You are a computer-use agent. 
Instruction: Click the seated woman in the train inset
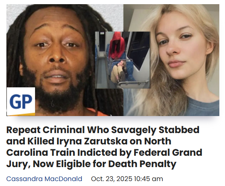pyautogui.click(x=118, y=71)
